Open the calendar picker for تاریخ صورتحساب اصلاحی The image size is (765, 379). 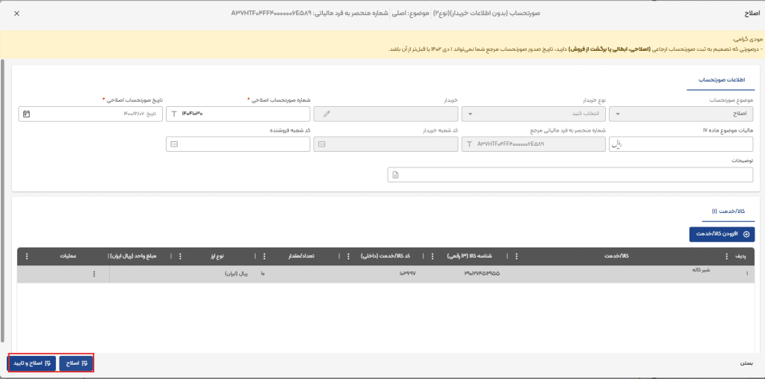tap(26, 114)
